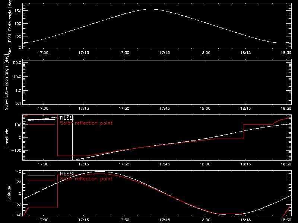298x223 pixels.
Task: Click 18:00 label under Earth angle plot
Action: point(205,52)
